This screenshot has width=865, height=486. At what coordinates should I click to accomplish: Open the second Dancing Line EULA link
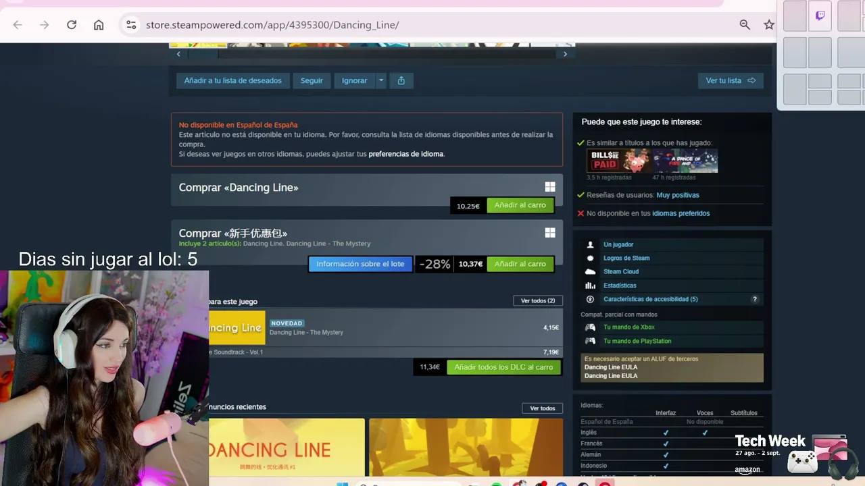(x=611, y=376)
